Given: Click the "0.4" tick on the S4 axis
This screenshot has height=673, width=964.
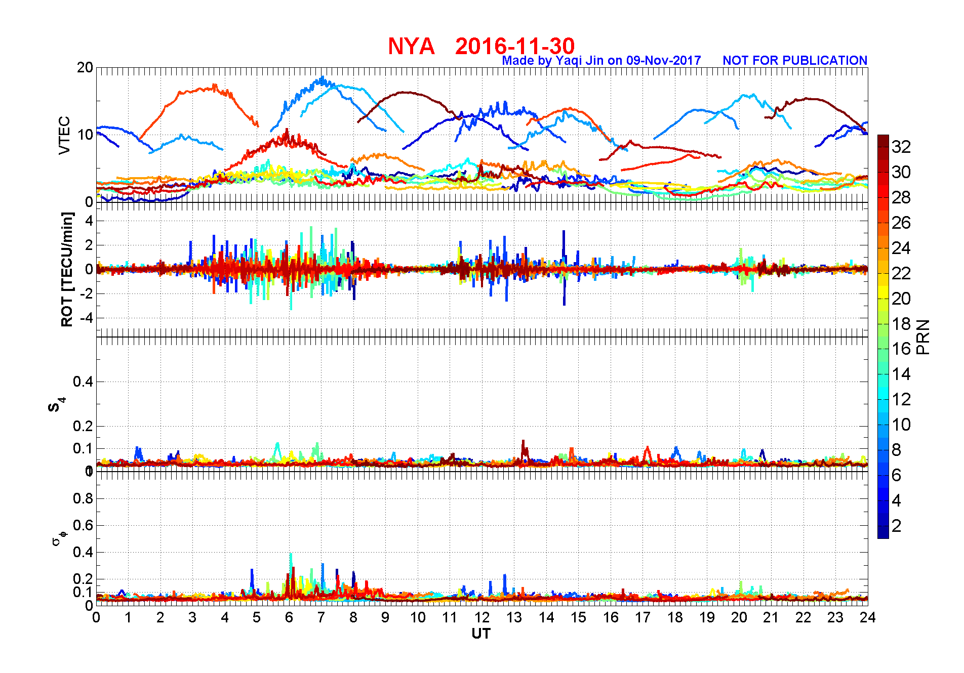Looking at the screenshot, I should point(84,382).
